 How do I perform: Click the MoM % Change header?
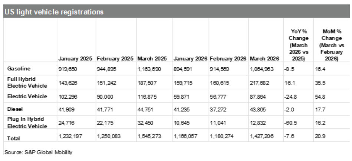(x=331, y=45)
